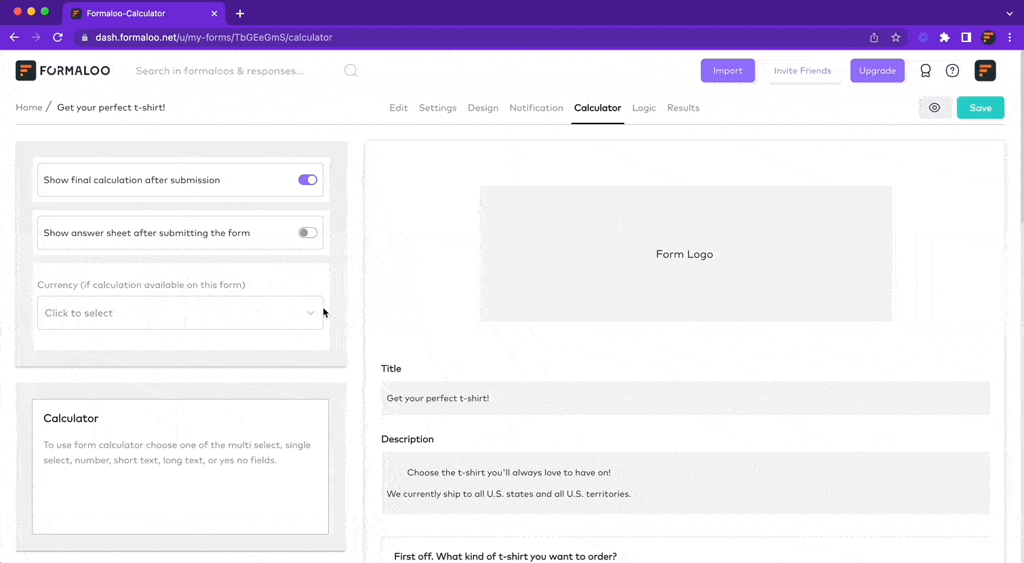
Task: Open the Settings tab
Action: coord(437,108)
